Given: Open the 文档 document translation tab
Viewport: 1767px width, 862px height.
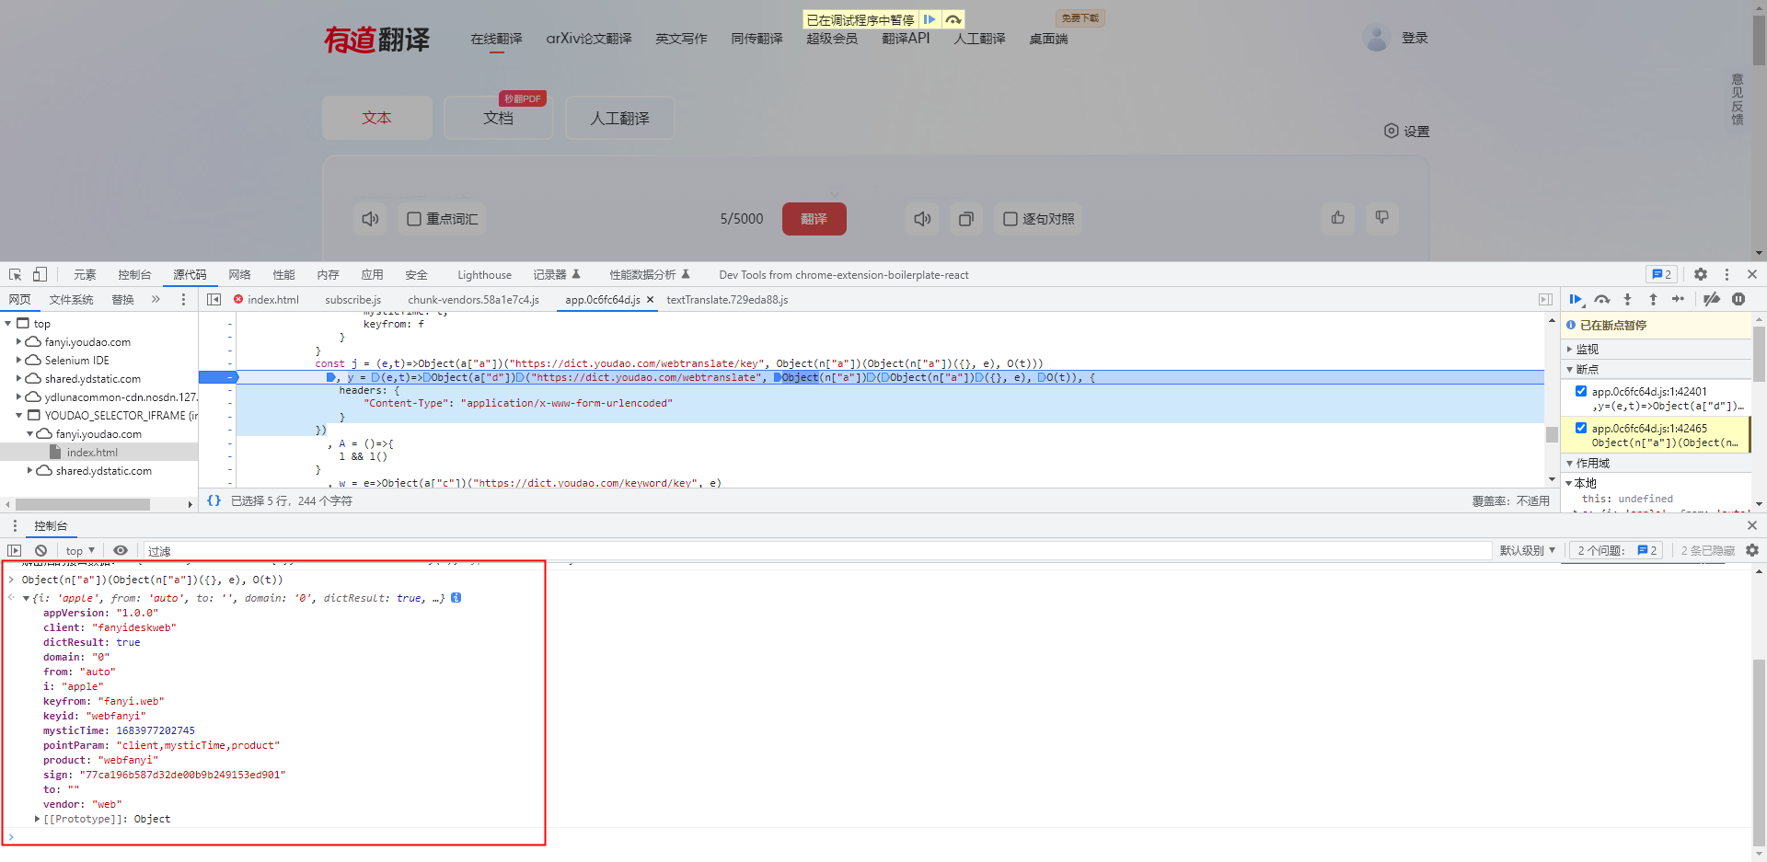Looking at the screenshot, I should point(498,118).
